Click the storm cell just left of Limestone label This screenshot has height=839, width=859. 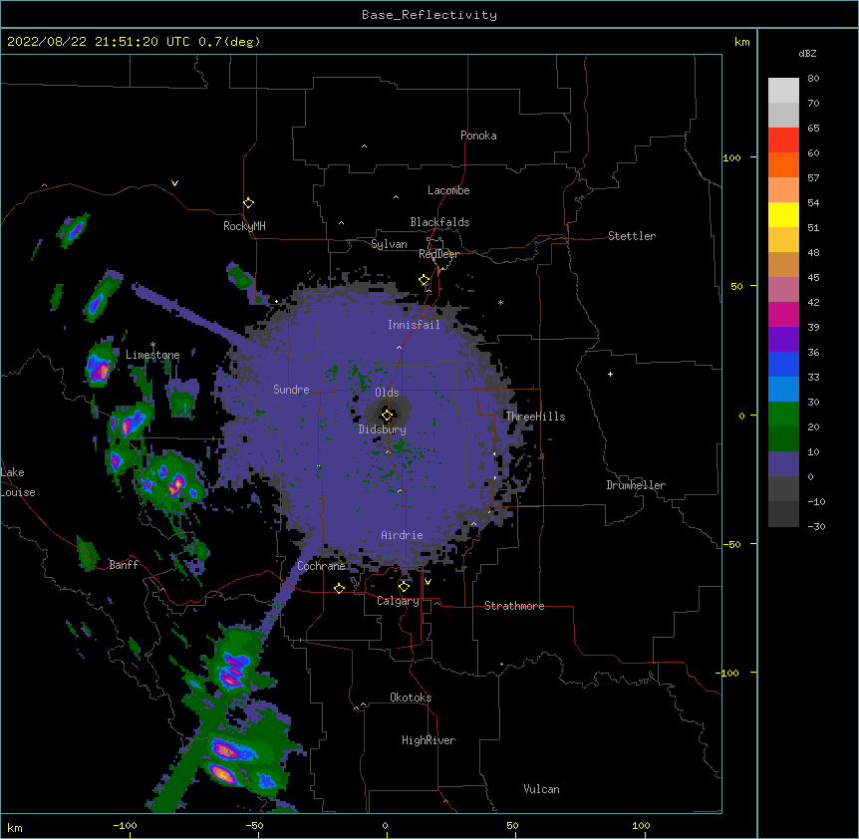(x=100, y=366)
